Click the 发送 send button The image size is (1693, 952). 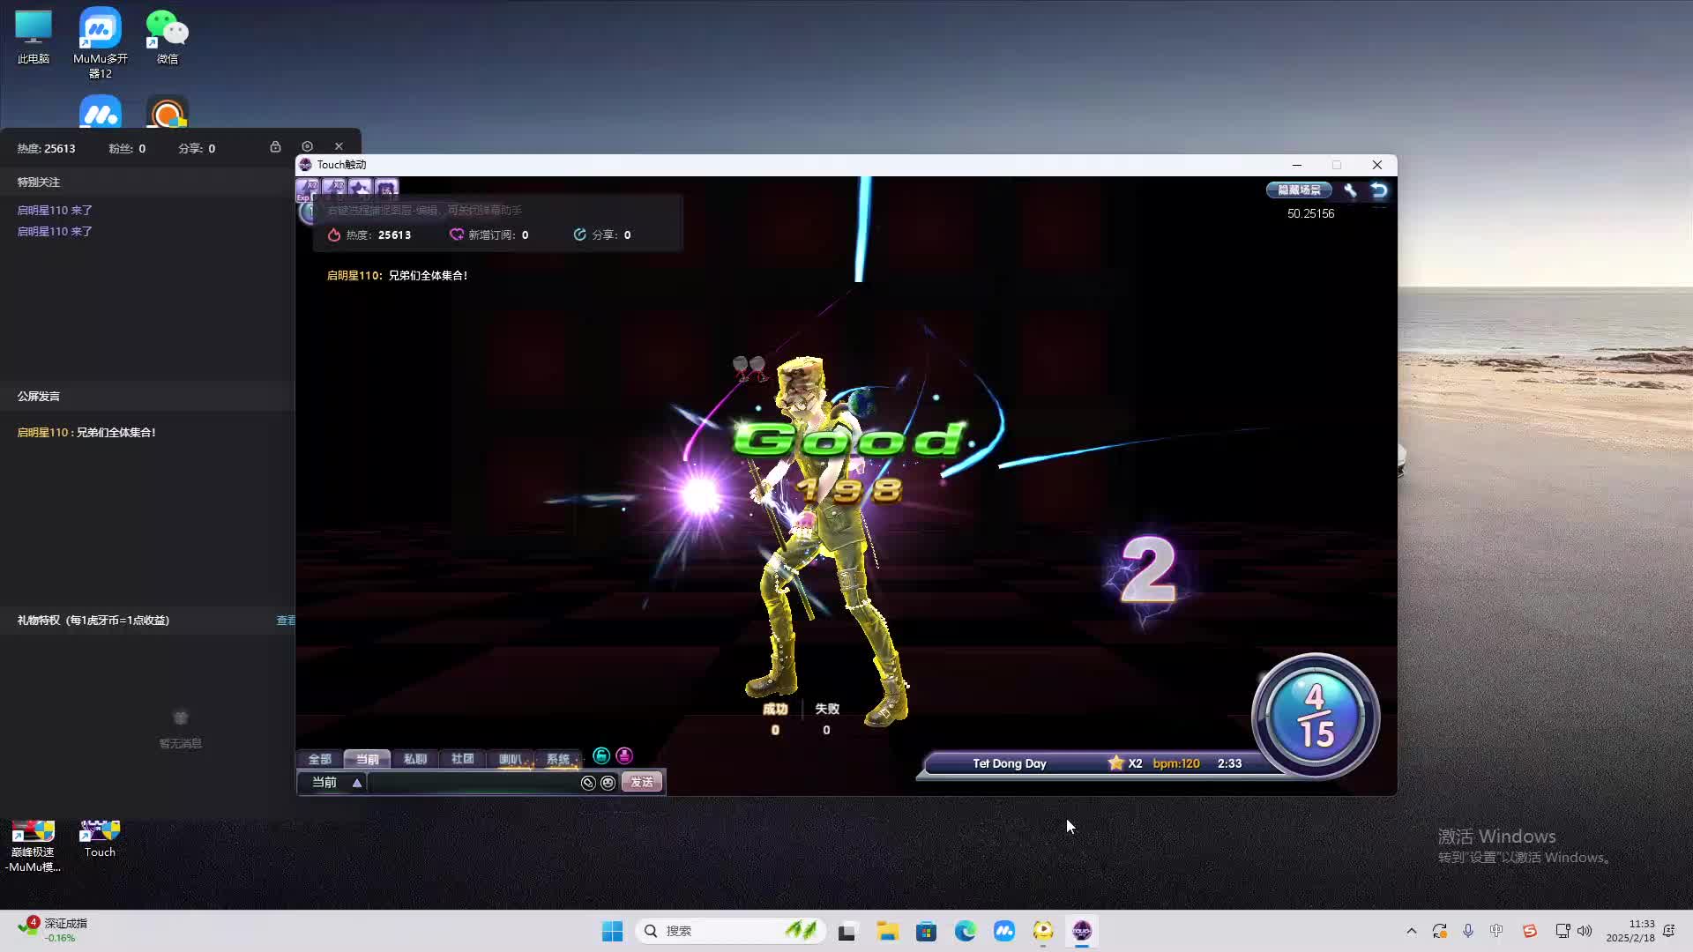click(x=642, y=783)
